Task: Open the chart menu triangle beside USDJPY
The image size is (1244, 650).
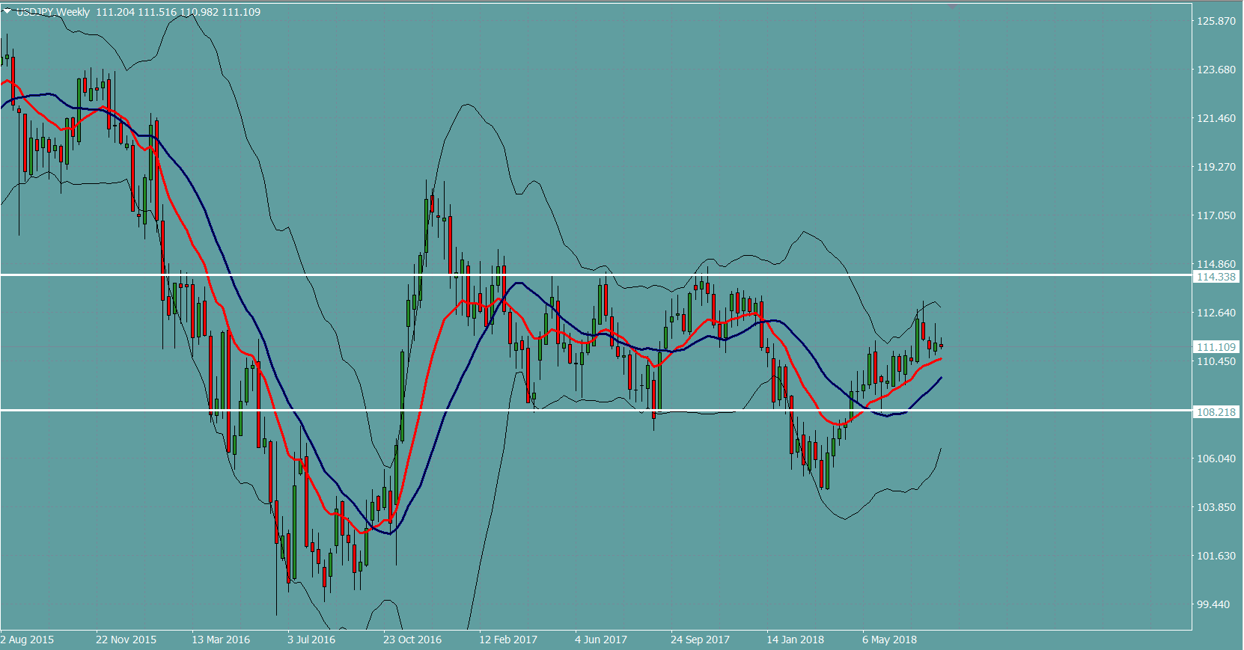Action: [7, 11]
